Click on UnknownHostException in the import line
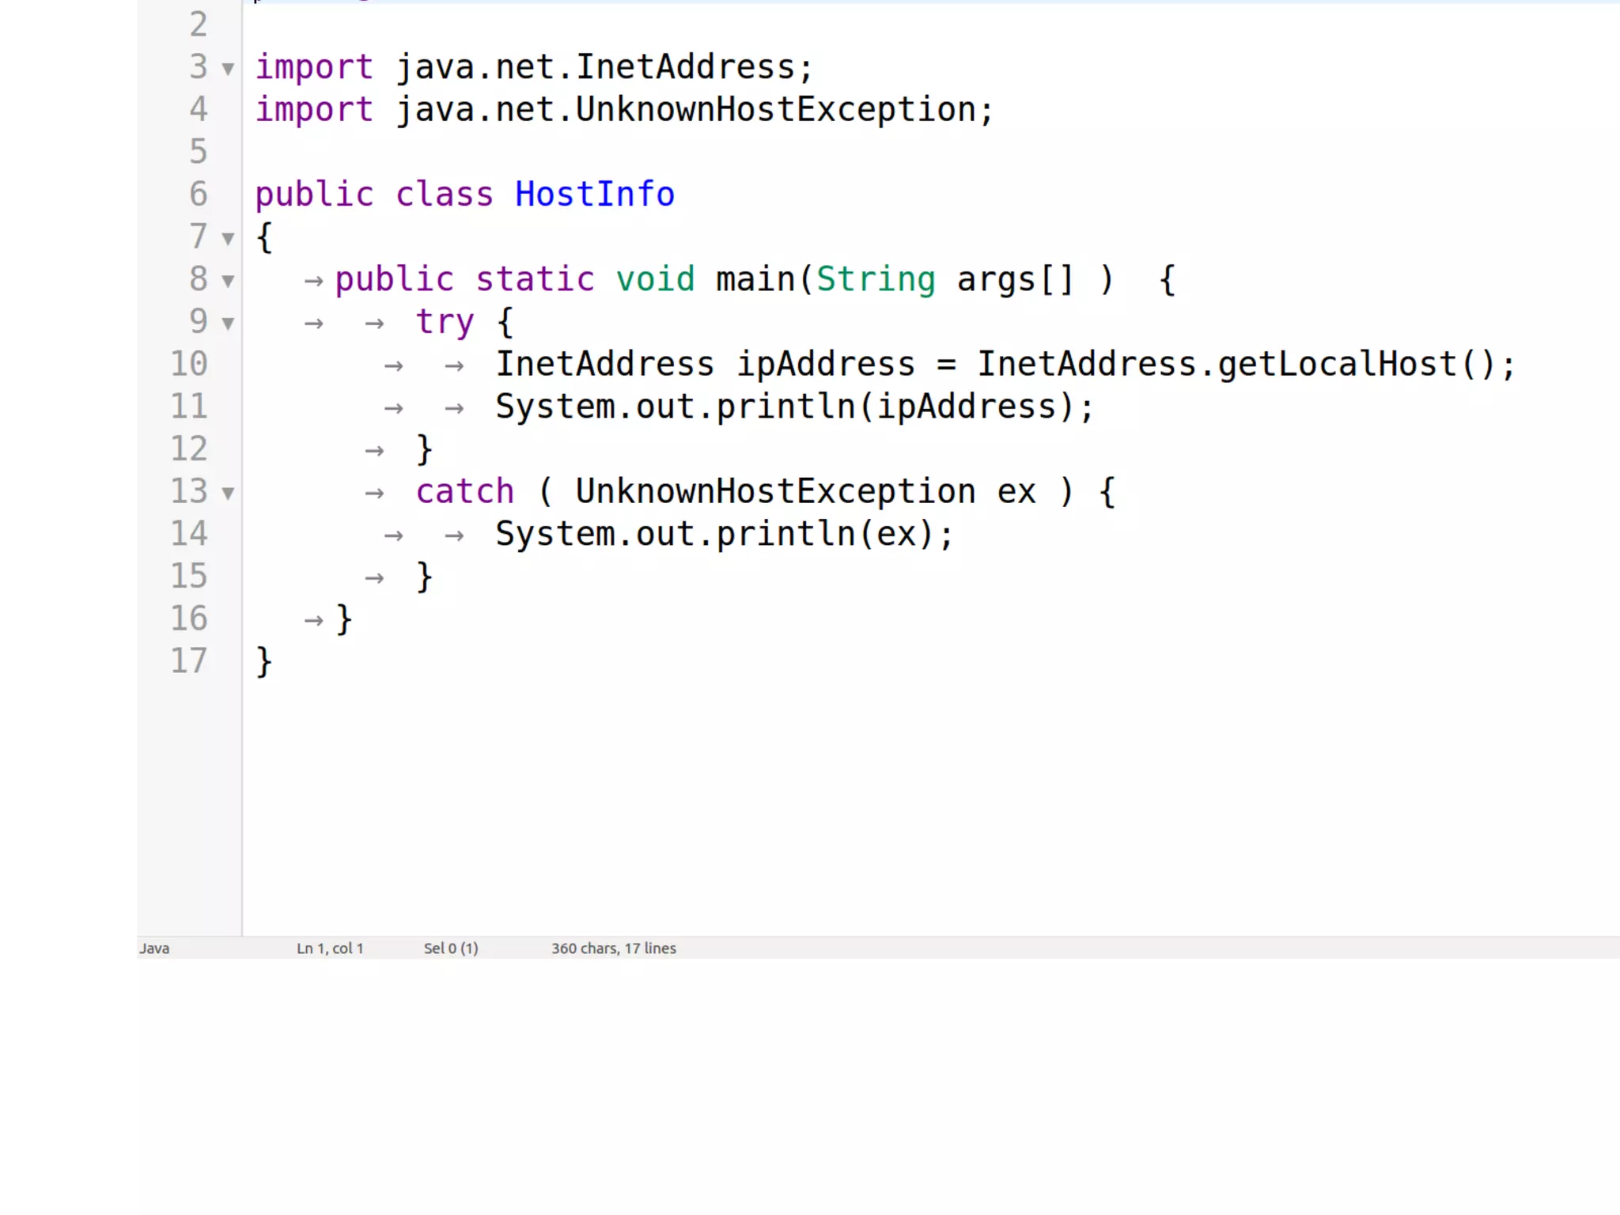The width and height of the screenshot is (1620, 1215). [775, 109]
